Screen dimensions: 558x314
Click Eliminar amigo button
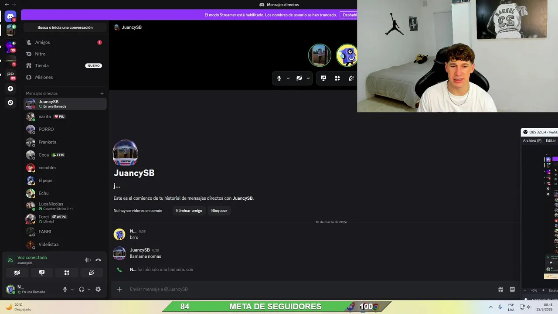click(x=189, y=211)
